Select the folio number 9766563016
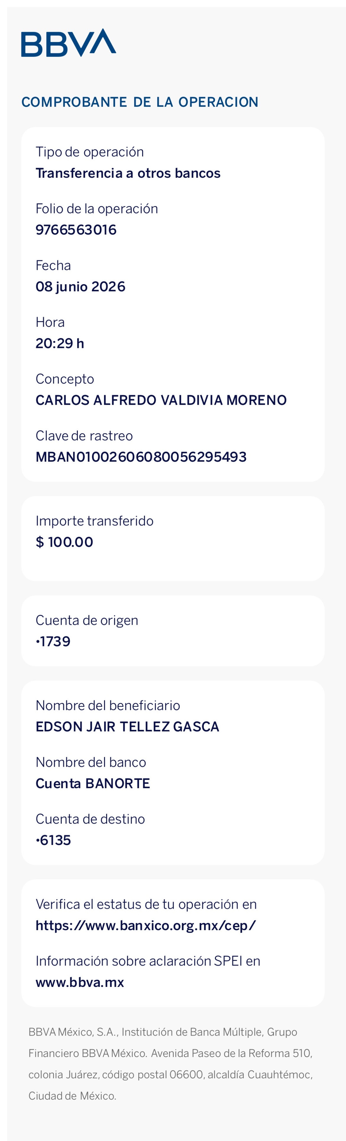This screenshot has width=346, height=1141. [76, 230]
